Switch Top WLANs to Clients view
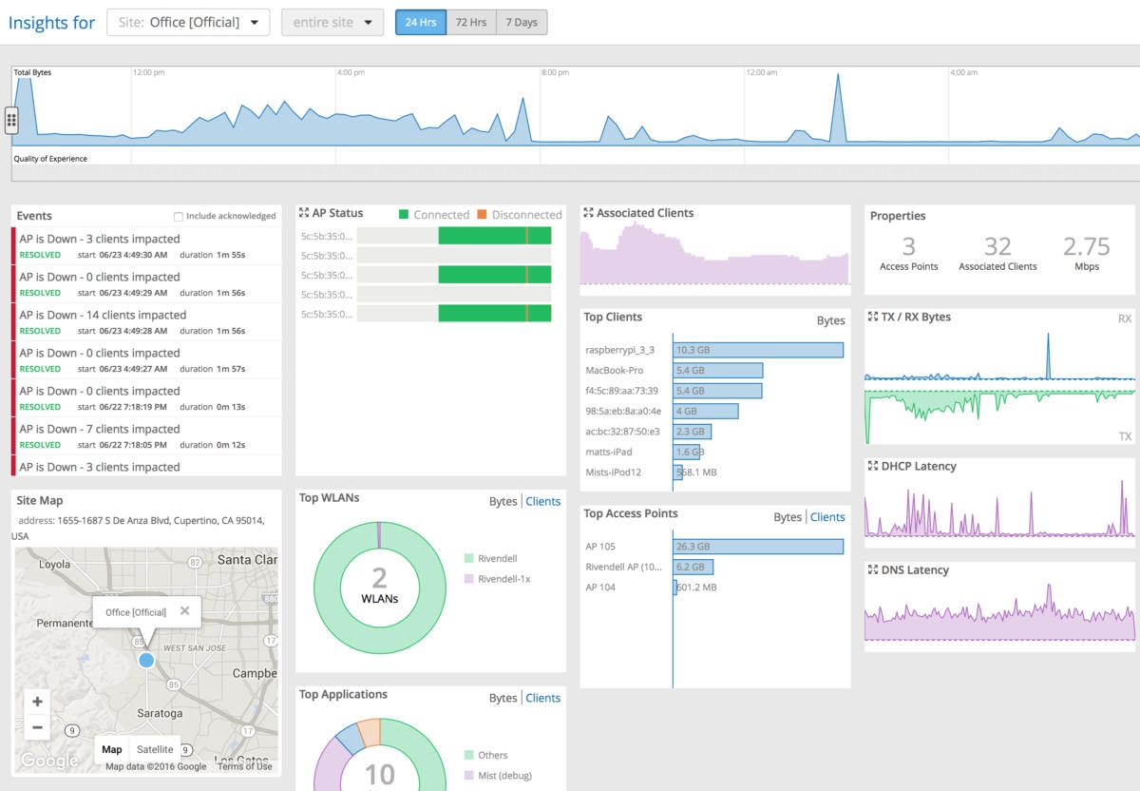Image resolution: width=1140 pixels, height=791 pixels. point(543,501)
